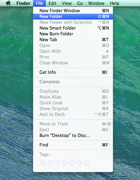The height and width of the screenshot is (180, 140).
Task: Choose New Folder from File menu
Action: click(x=73, y=16)
